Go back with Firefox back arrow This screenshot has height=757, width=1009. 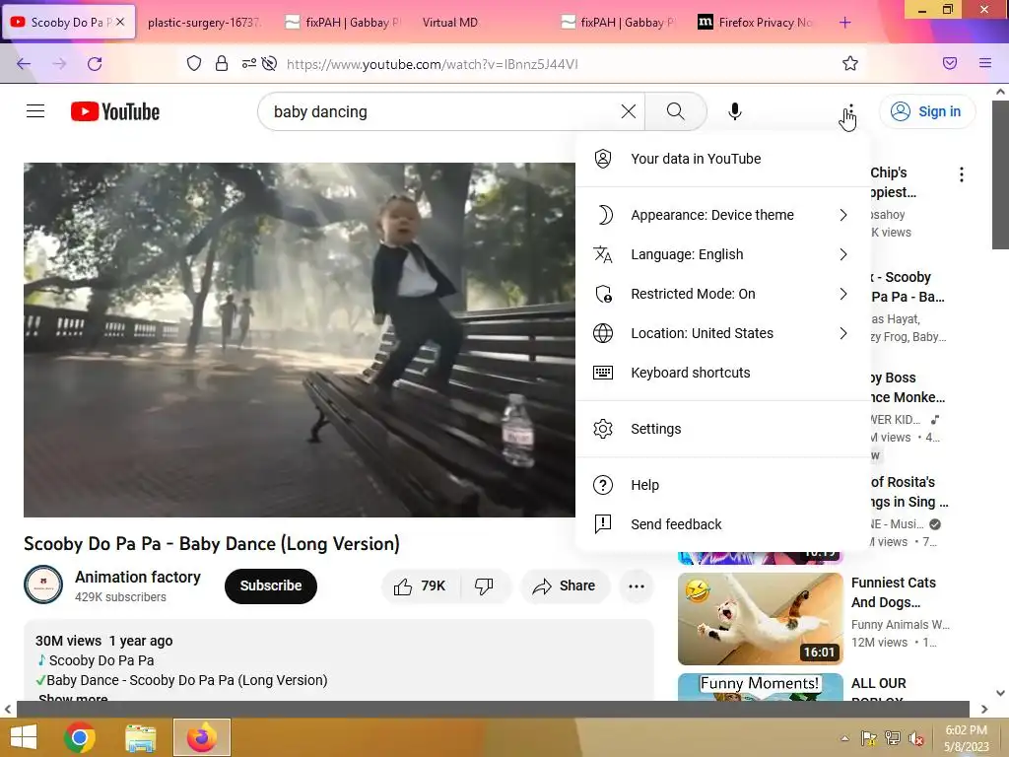tap(24, 64)
